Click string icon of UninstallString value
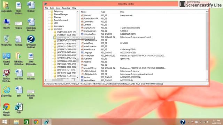The image size is (223, 125). coord(82,68)
